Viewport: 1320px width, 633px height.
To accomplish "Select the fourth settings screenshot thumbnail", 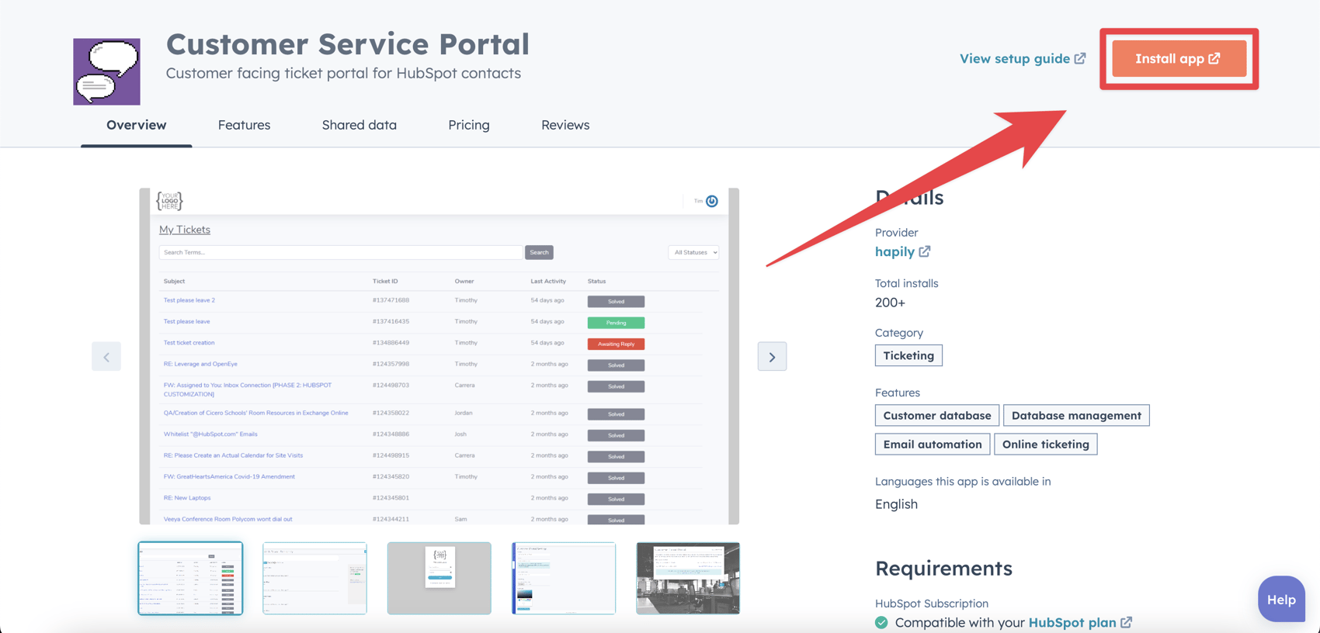I will (x=564, y=578).
